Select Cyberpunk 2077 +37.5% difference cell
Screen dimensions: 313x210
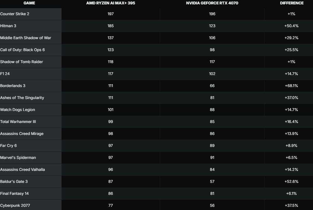[x=291, y=206]
